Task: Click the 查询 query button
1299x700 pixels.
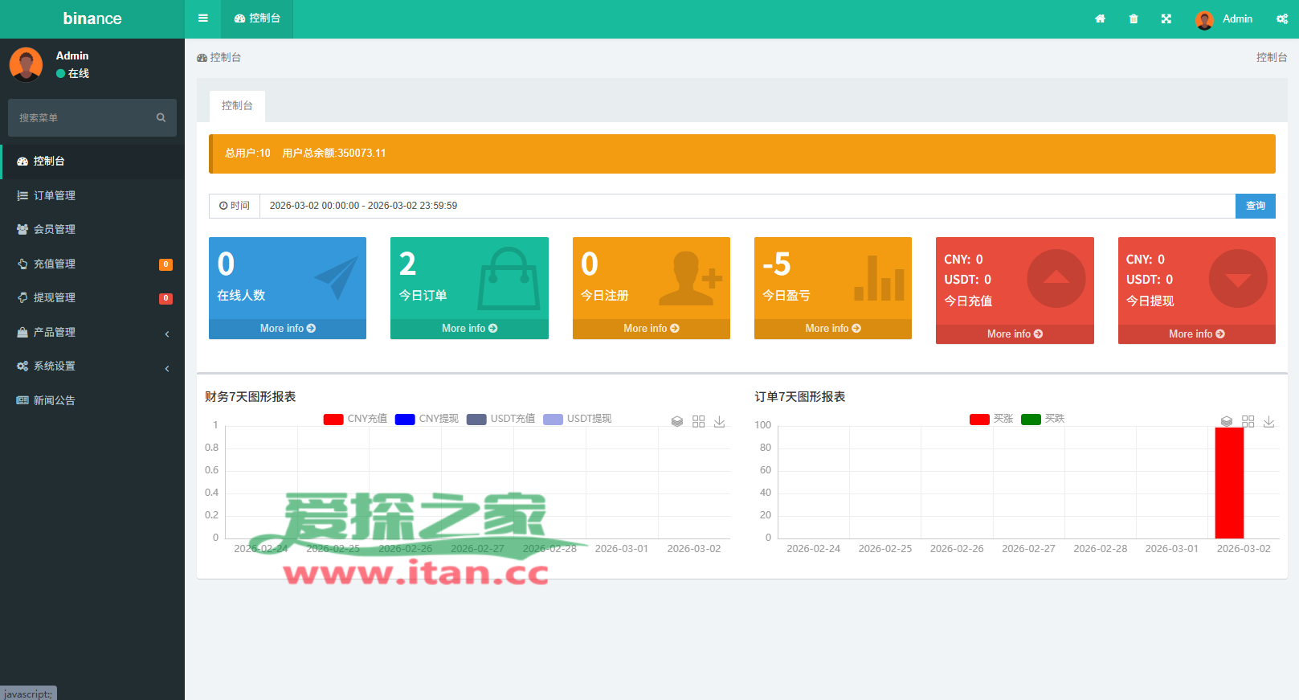Action: 1255,206
